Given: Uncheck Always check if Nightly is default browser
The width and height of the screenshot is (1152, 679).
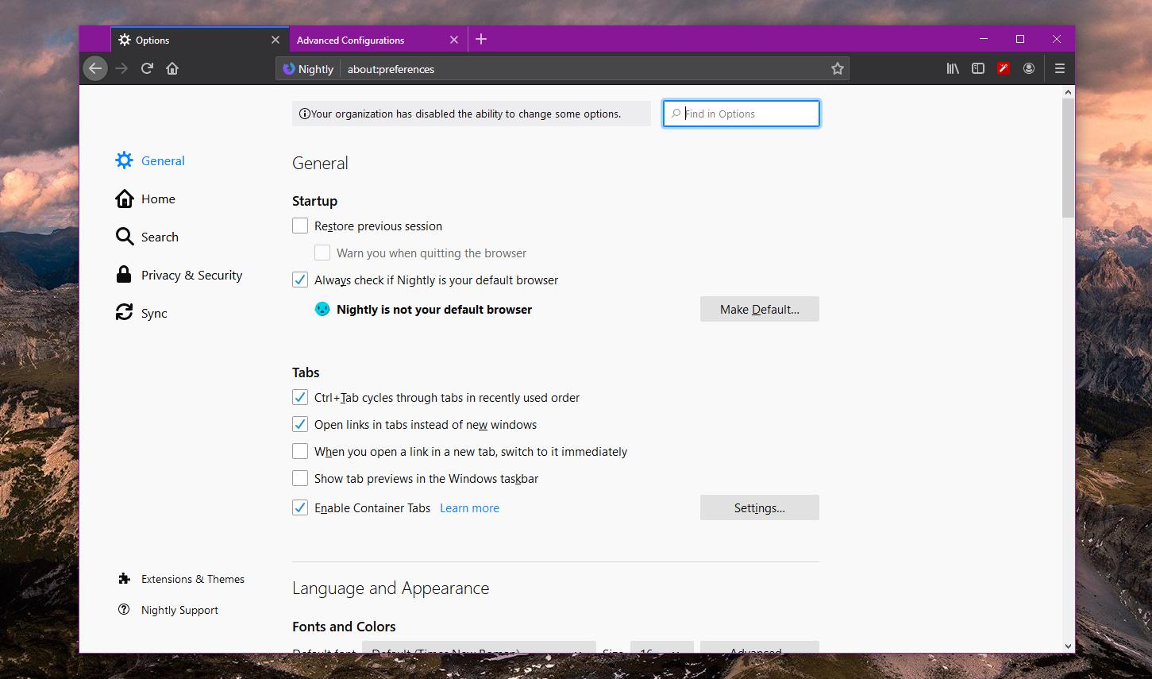Looking at the screenshot, I should point(300,280).
